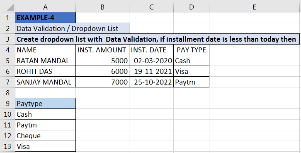Viewport: 301px width, 153px height.
Task: Select row 2 header
Action: click(7, 28)
